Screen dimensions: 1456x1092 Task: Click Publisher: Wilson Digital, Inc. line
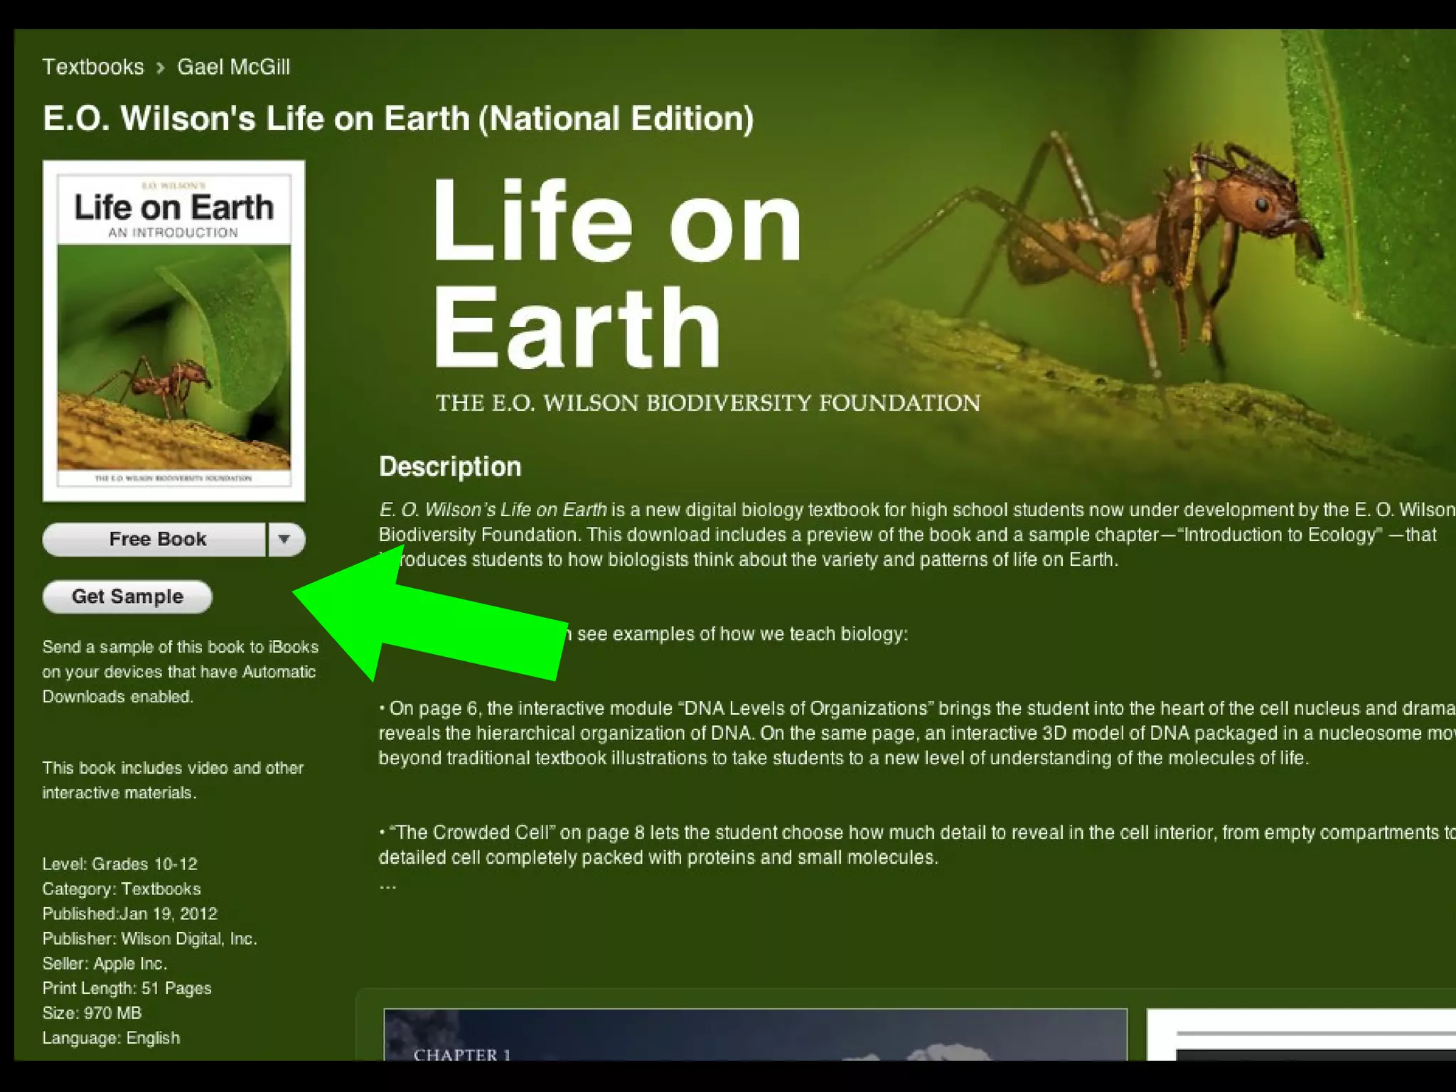click(149, 938)
